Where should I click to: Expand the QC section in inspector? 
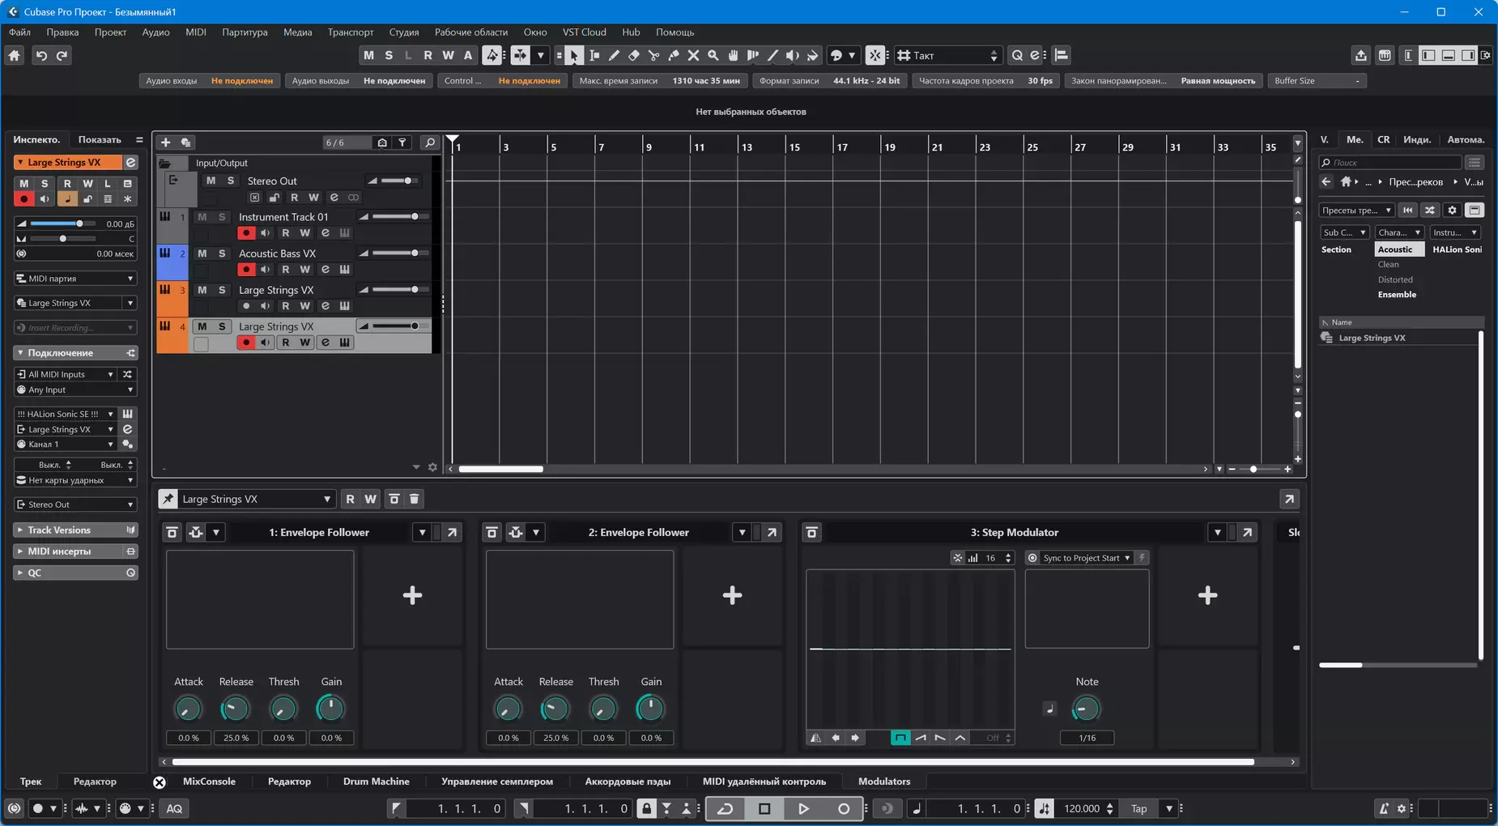coord(75,573)
